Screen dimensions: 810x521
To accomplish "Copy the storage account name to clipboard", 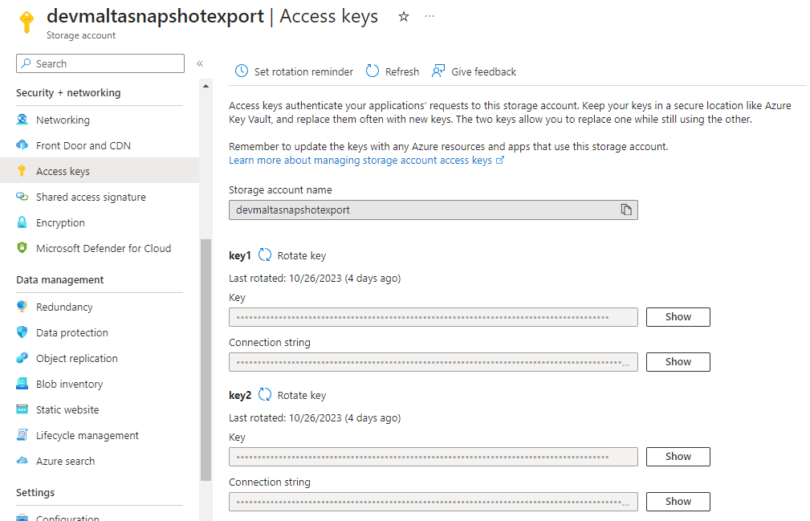I will tap(626, 210).
